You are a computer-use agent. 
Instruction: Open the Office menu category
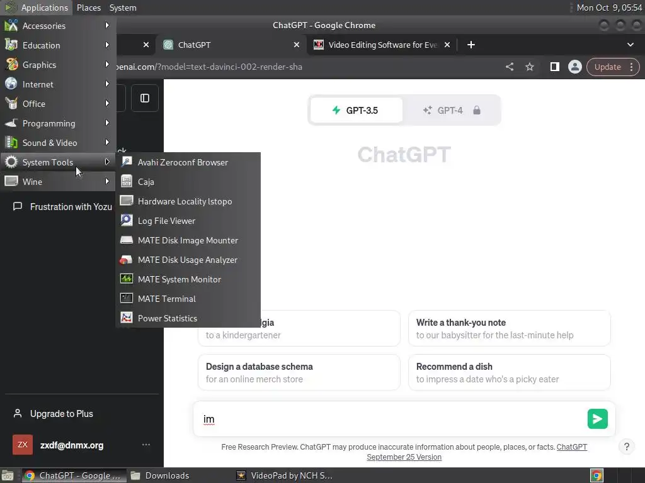click(x=58, y=104)
